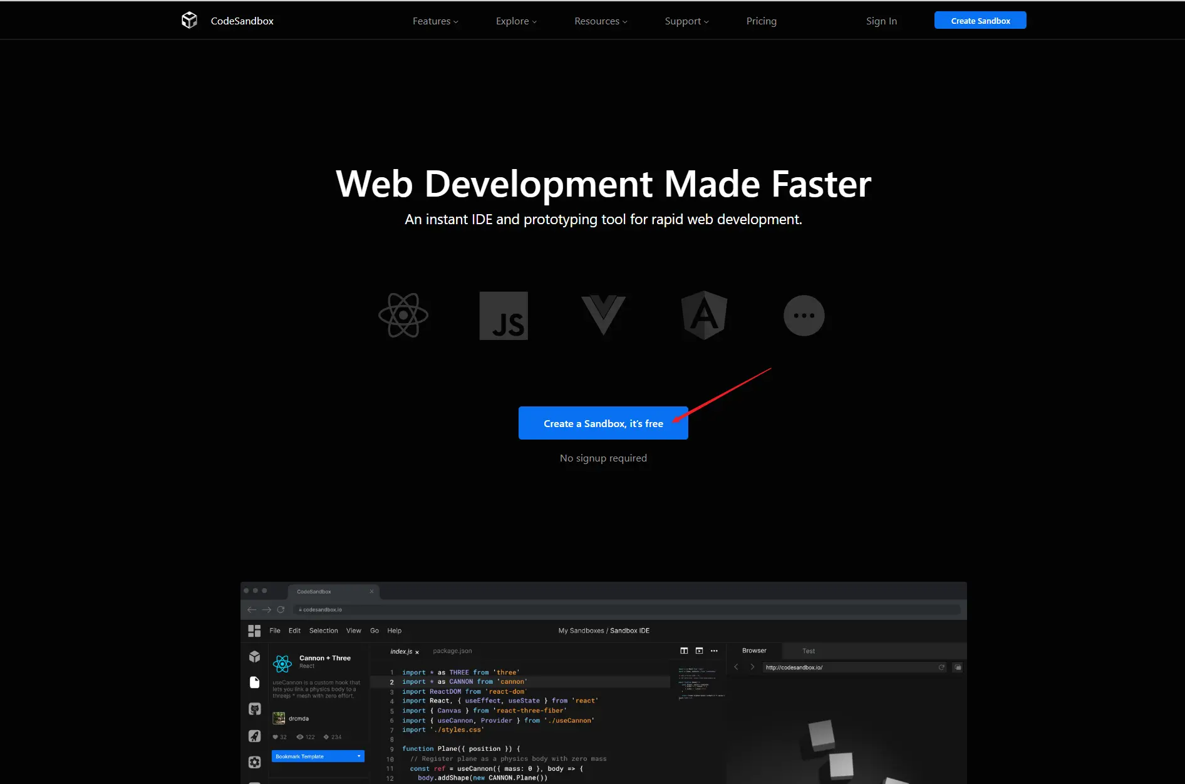Screen dimensions: 1185x784
Task: Open the Edit menu in IDE preview
Action: (x=294, y=631)
